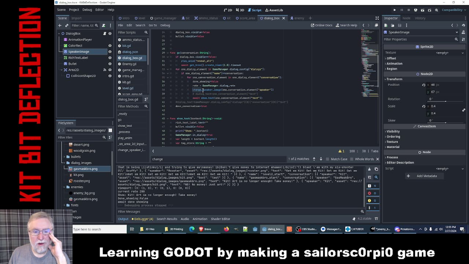Select the AnimationPlayer node
Viewport: 469px width, 264px height.
coord(80,40)
